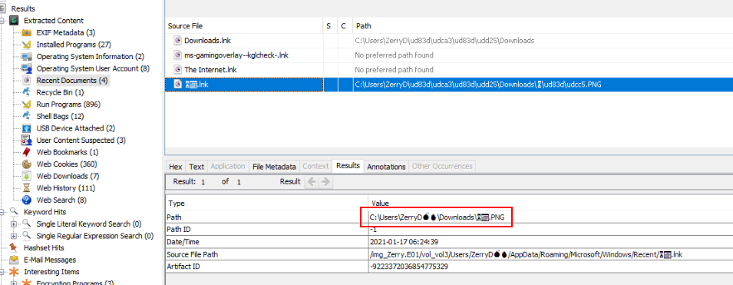Click the Web History hourglass icon

tap(27, 188)
